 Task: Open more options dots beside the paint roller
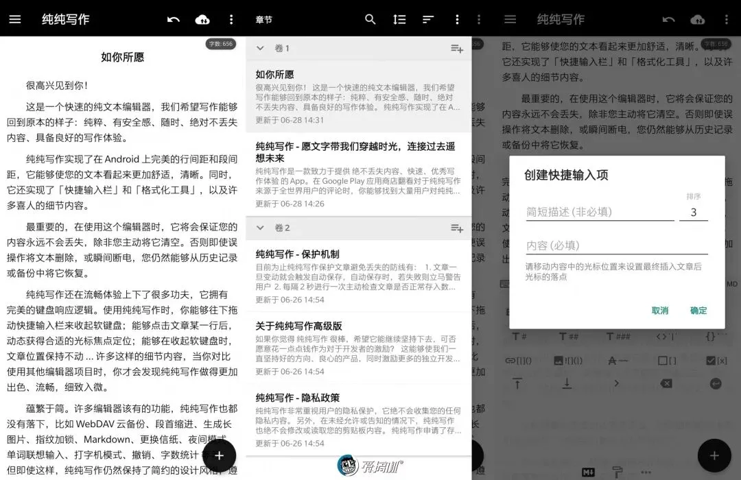pos(646,472)
